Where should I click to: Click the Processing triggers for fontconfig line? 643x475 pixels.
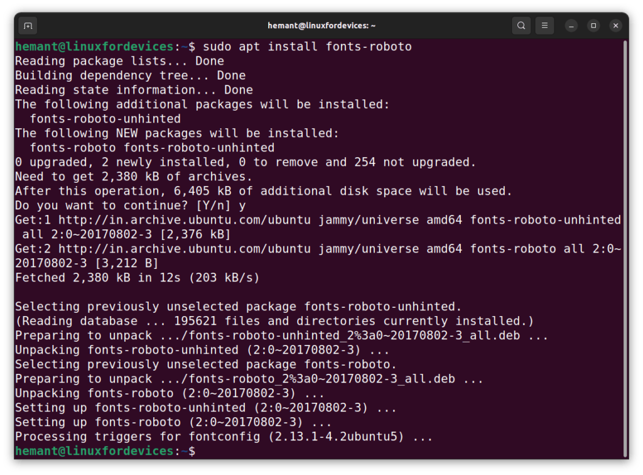pyautogui.click(x=220, y=436)
